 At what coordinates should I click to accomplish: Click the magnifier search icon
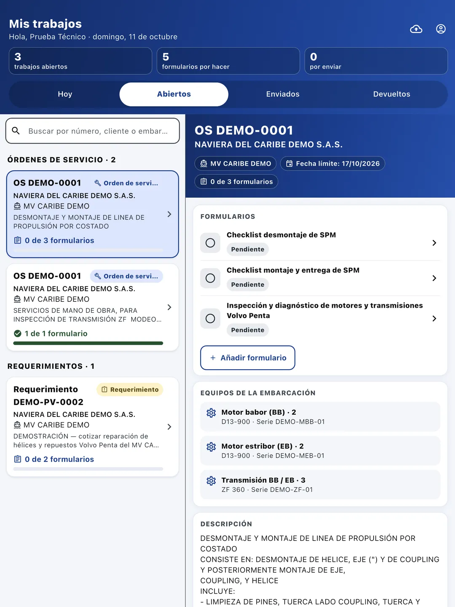tap(16, 131)
